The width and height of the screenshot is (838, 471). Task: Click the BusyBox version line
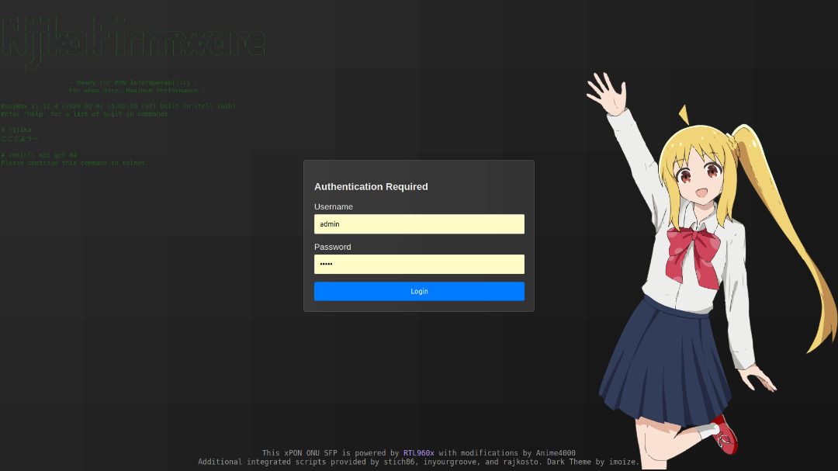[x=118, y=106]
